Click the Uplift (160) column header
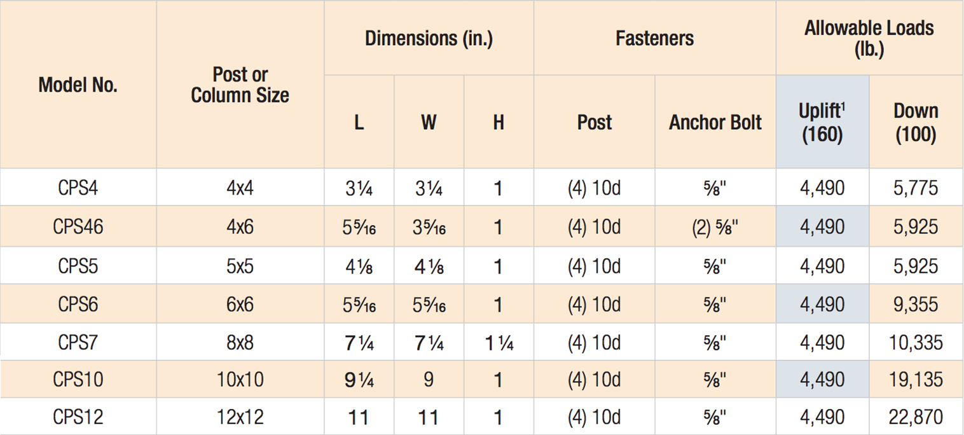 pos(822,122)
